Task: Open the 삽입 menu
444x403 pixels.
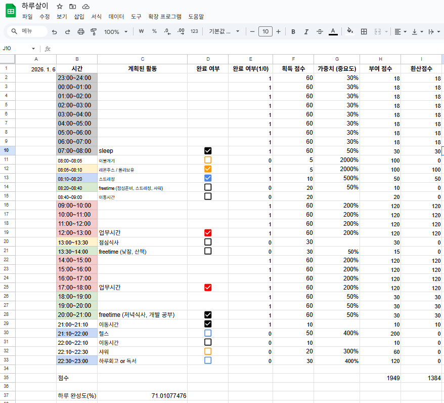Action: [79, 17]
